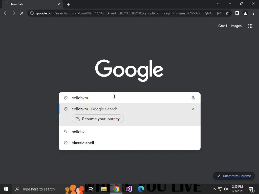Open Task View on the taskbar
Screen dimensions: 259x194
[x=91, y=189]
